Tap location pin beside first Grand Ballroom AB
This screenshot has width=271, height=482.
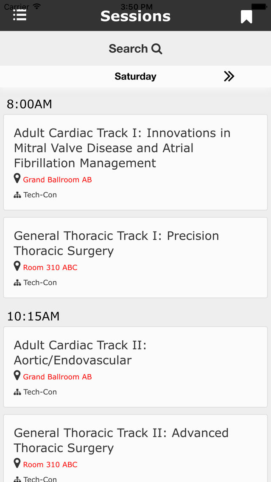tap(17, 179)
